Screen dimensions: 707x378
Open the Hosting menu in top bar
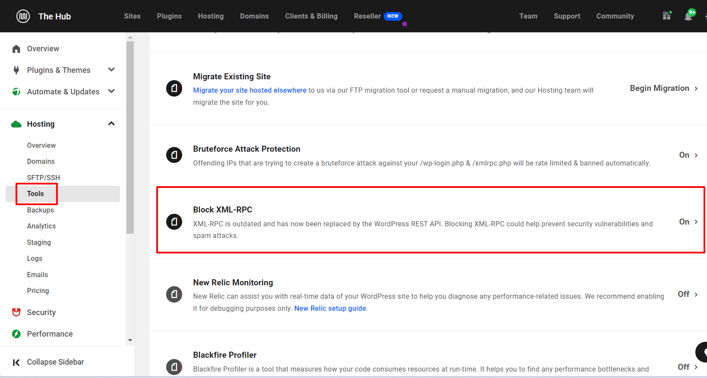(211, 16)
